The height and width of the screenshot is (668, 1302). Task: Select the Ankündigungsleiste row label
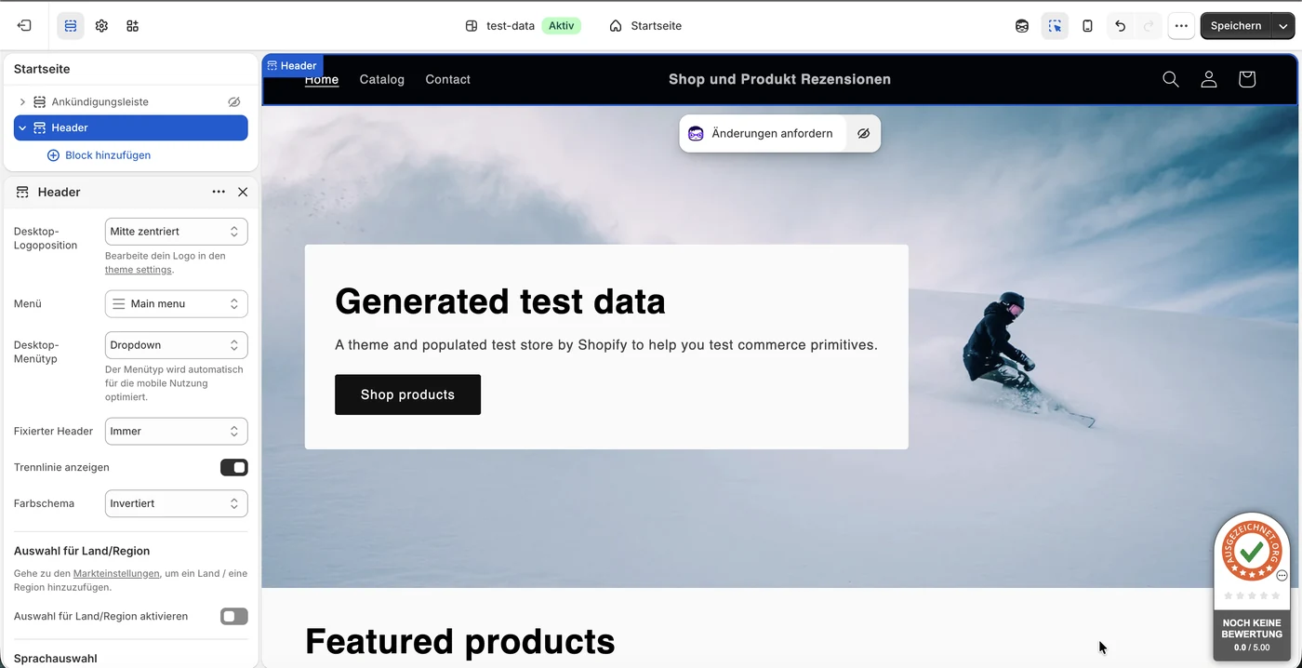(x=100, y=101)
